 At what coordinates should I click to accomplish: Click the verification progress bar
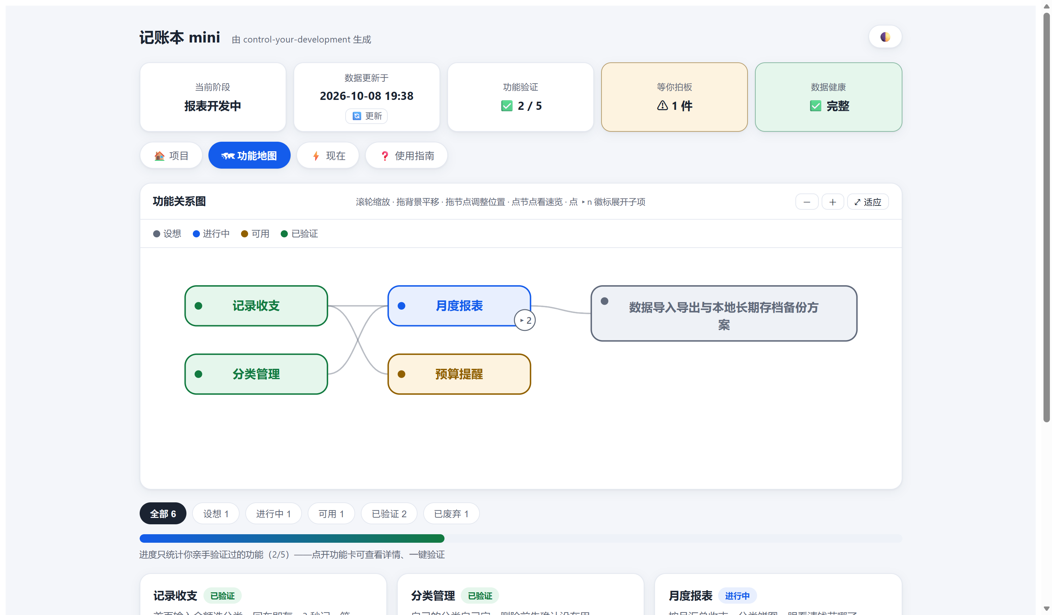click(521, 538)
